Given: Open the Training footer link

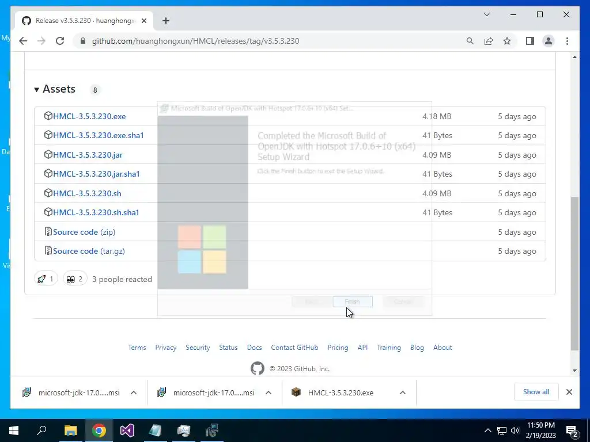Looking at the screenshot, I should tap(389, 348).
